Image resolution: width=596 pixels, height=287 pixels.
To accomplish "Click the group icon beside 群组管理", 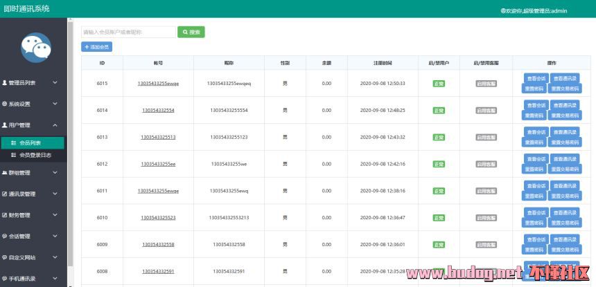I will click(x=5, y=173).
